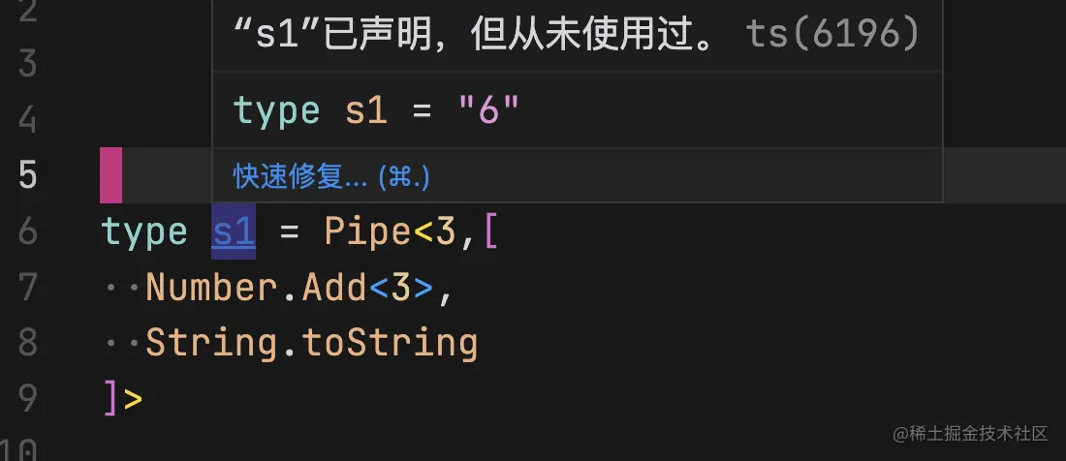Click the <3> generic argument on line 7
The width and height of the screenshot is (1066, 461).
pyautogui.click(x=400, y=288)
